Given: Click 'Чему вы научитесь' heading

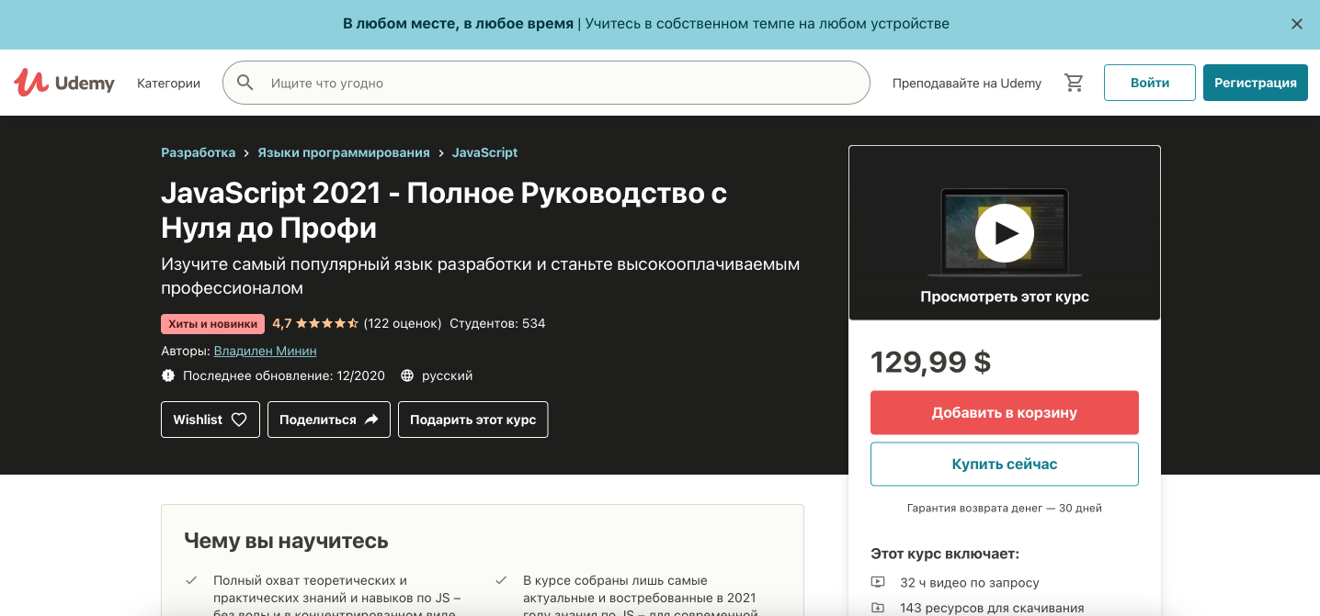Looking at the screenshot, I should (x=286, y=541).
